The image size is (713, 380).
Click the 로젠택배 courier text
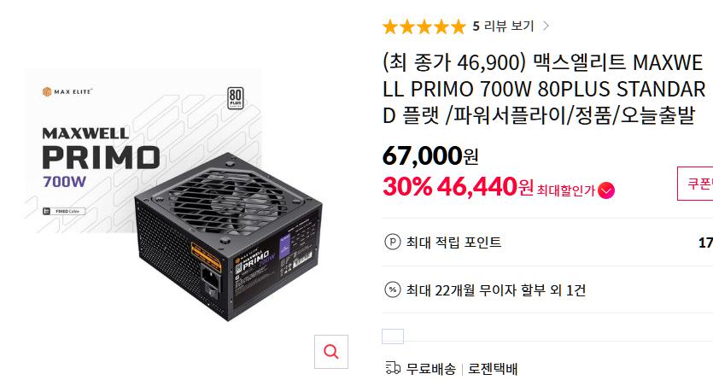493,368
